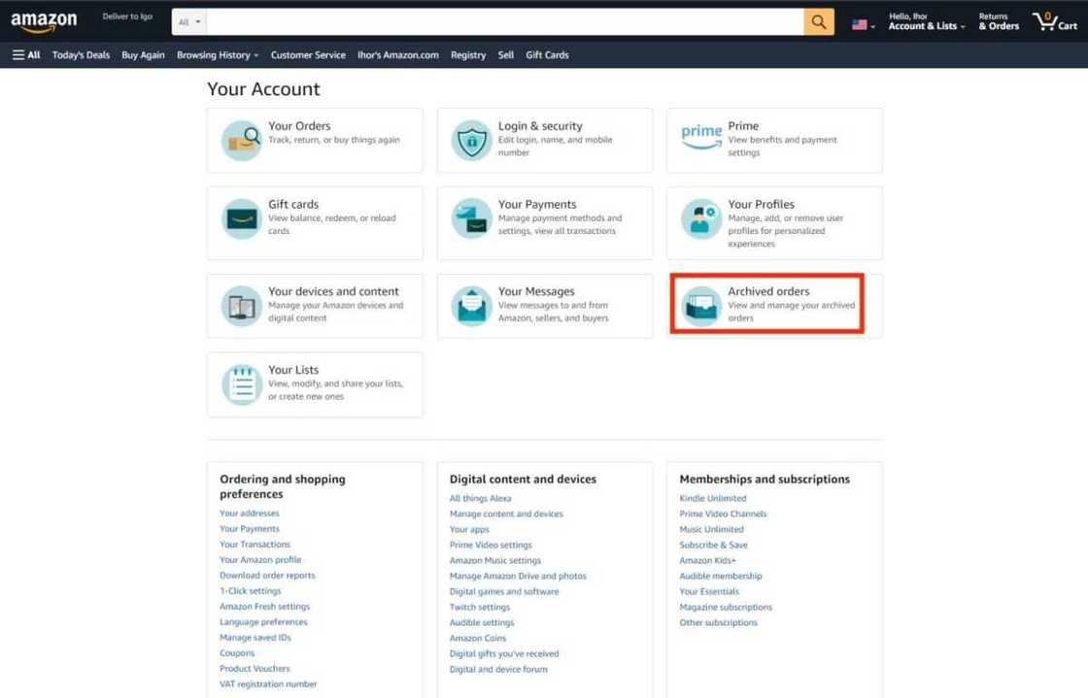Open Ihor's Amazon.com
Screen dimensions: 1088x698
point(397,54)
